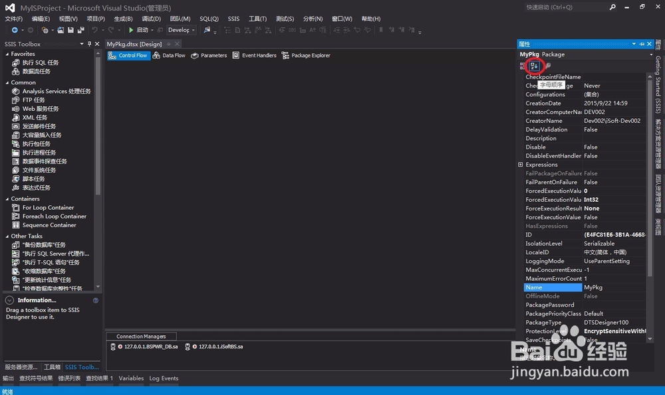Collapse the Other Tasks toolbox group
The width and height of the screenshot is (665, 395).
click(x=7, y=236)
